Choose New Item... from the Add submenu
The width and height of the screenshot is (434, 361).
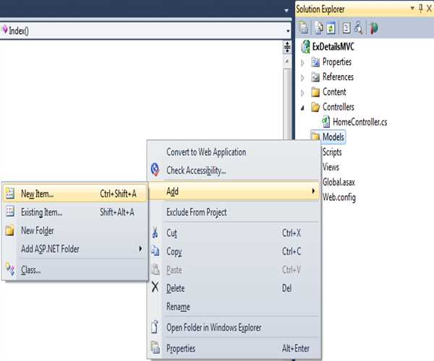[x=37, y=193]
